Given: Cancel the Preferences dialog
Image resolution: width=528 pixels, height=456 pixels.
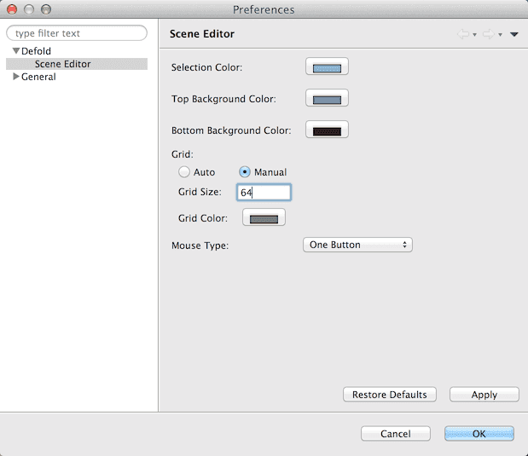Looking at the screenshot, I should 395,434.
